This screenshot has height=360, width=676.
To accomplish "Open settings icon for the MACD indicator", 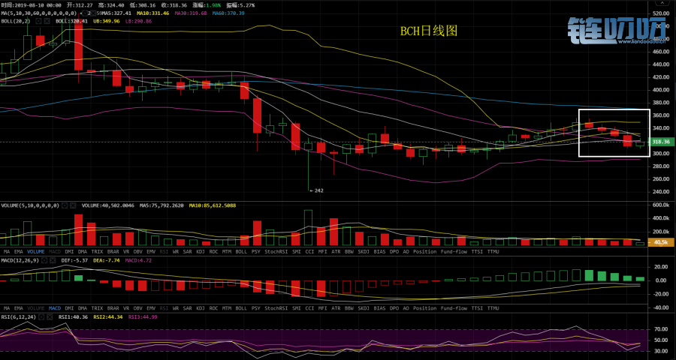I will click(x=44, y=260).
